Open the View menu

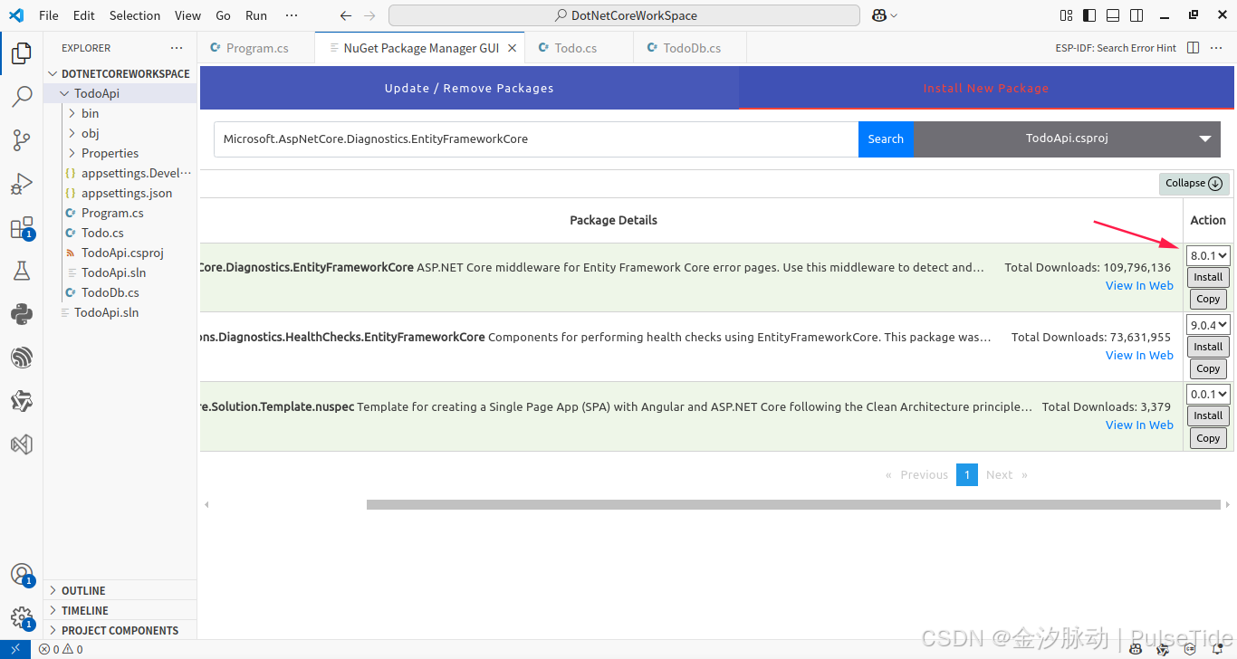(x=187, y=15)
